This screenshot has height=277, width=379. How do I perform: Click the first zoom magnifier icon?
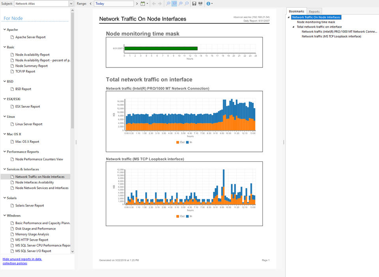click(x=168, y=4)
